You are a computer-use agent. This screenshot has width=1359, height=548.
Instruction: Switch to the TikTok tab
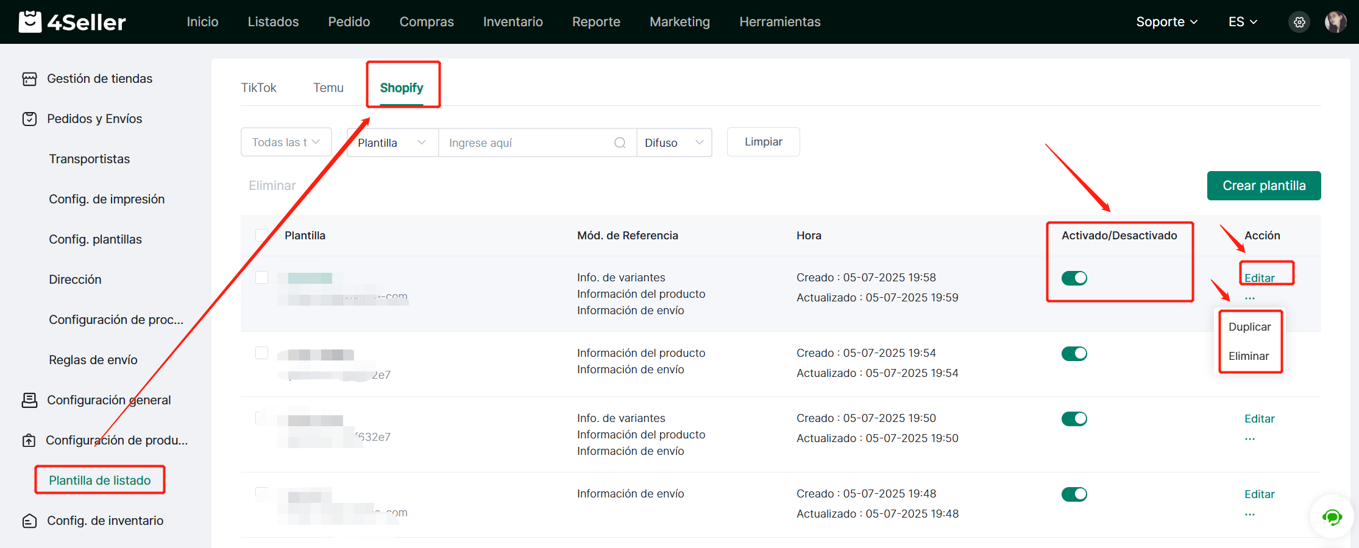tap(258, 88)
